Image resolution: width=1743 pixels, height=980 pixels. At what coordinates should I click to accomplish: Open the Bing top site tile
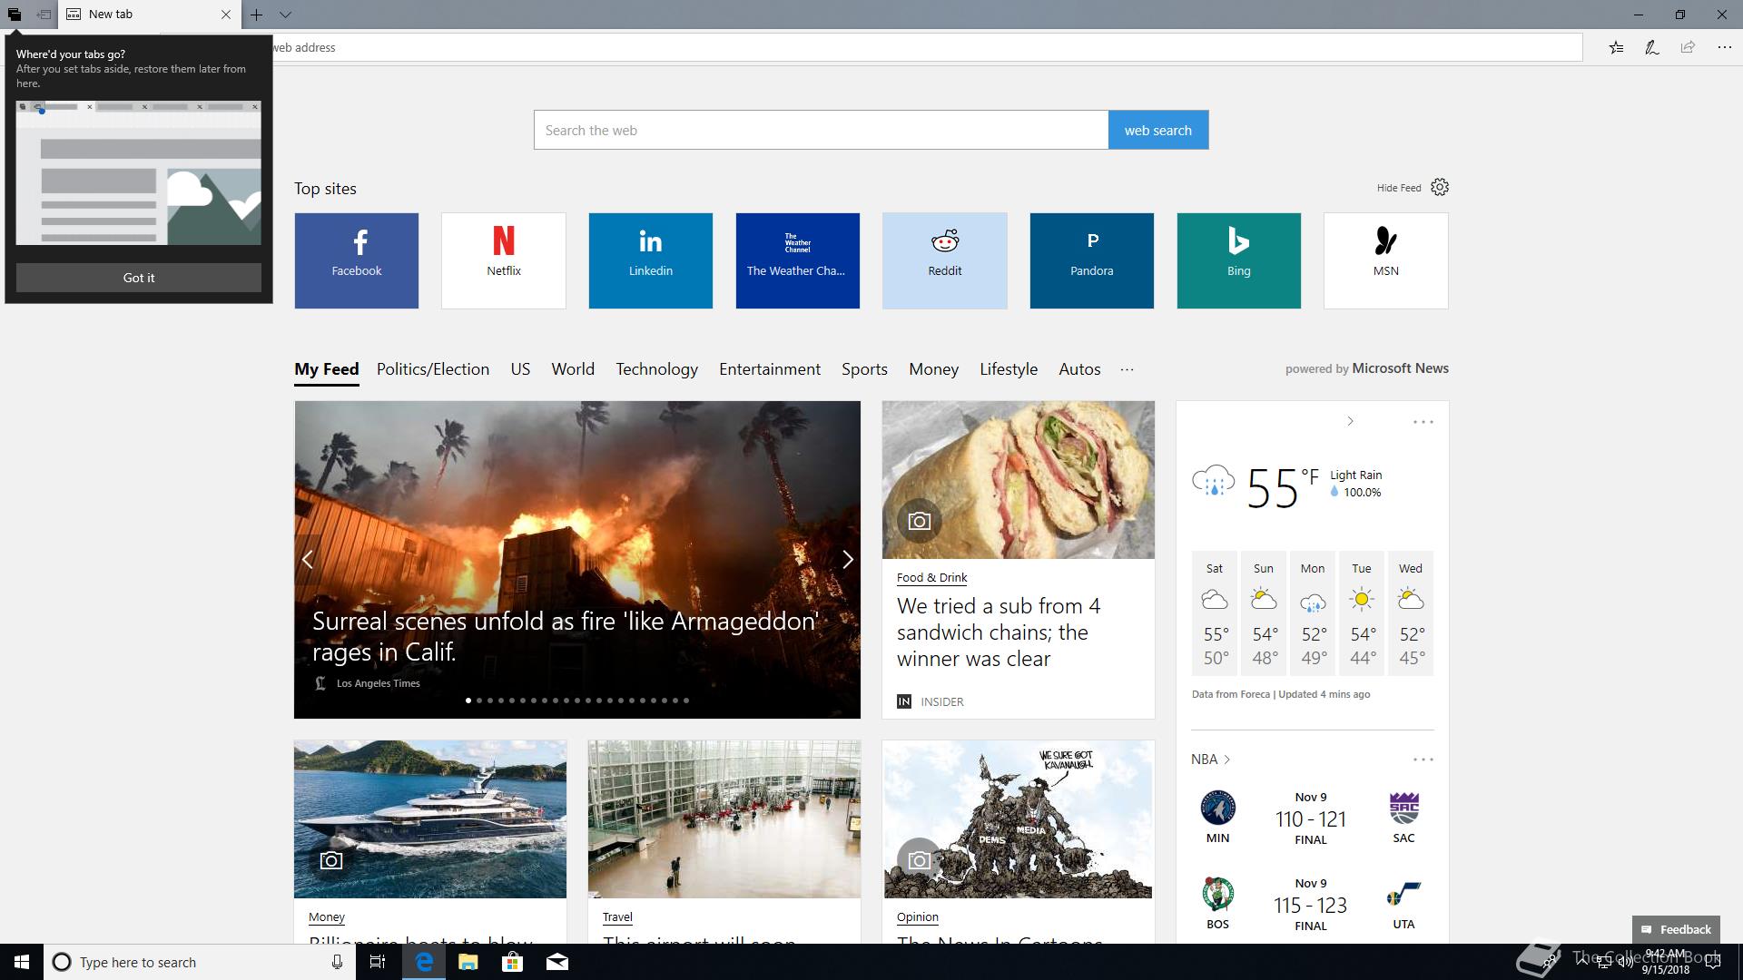(1239, 260)
